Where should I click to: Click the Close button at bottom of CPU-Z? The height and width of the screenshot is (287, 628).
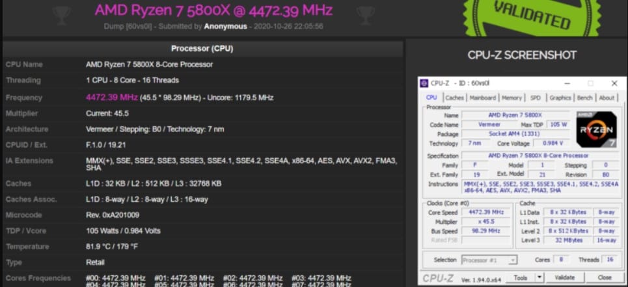pos(605,277)
